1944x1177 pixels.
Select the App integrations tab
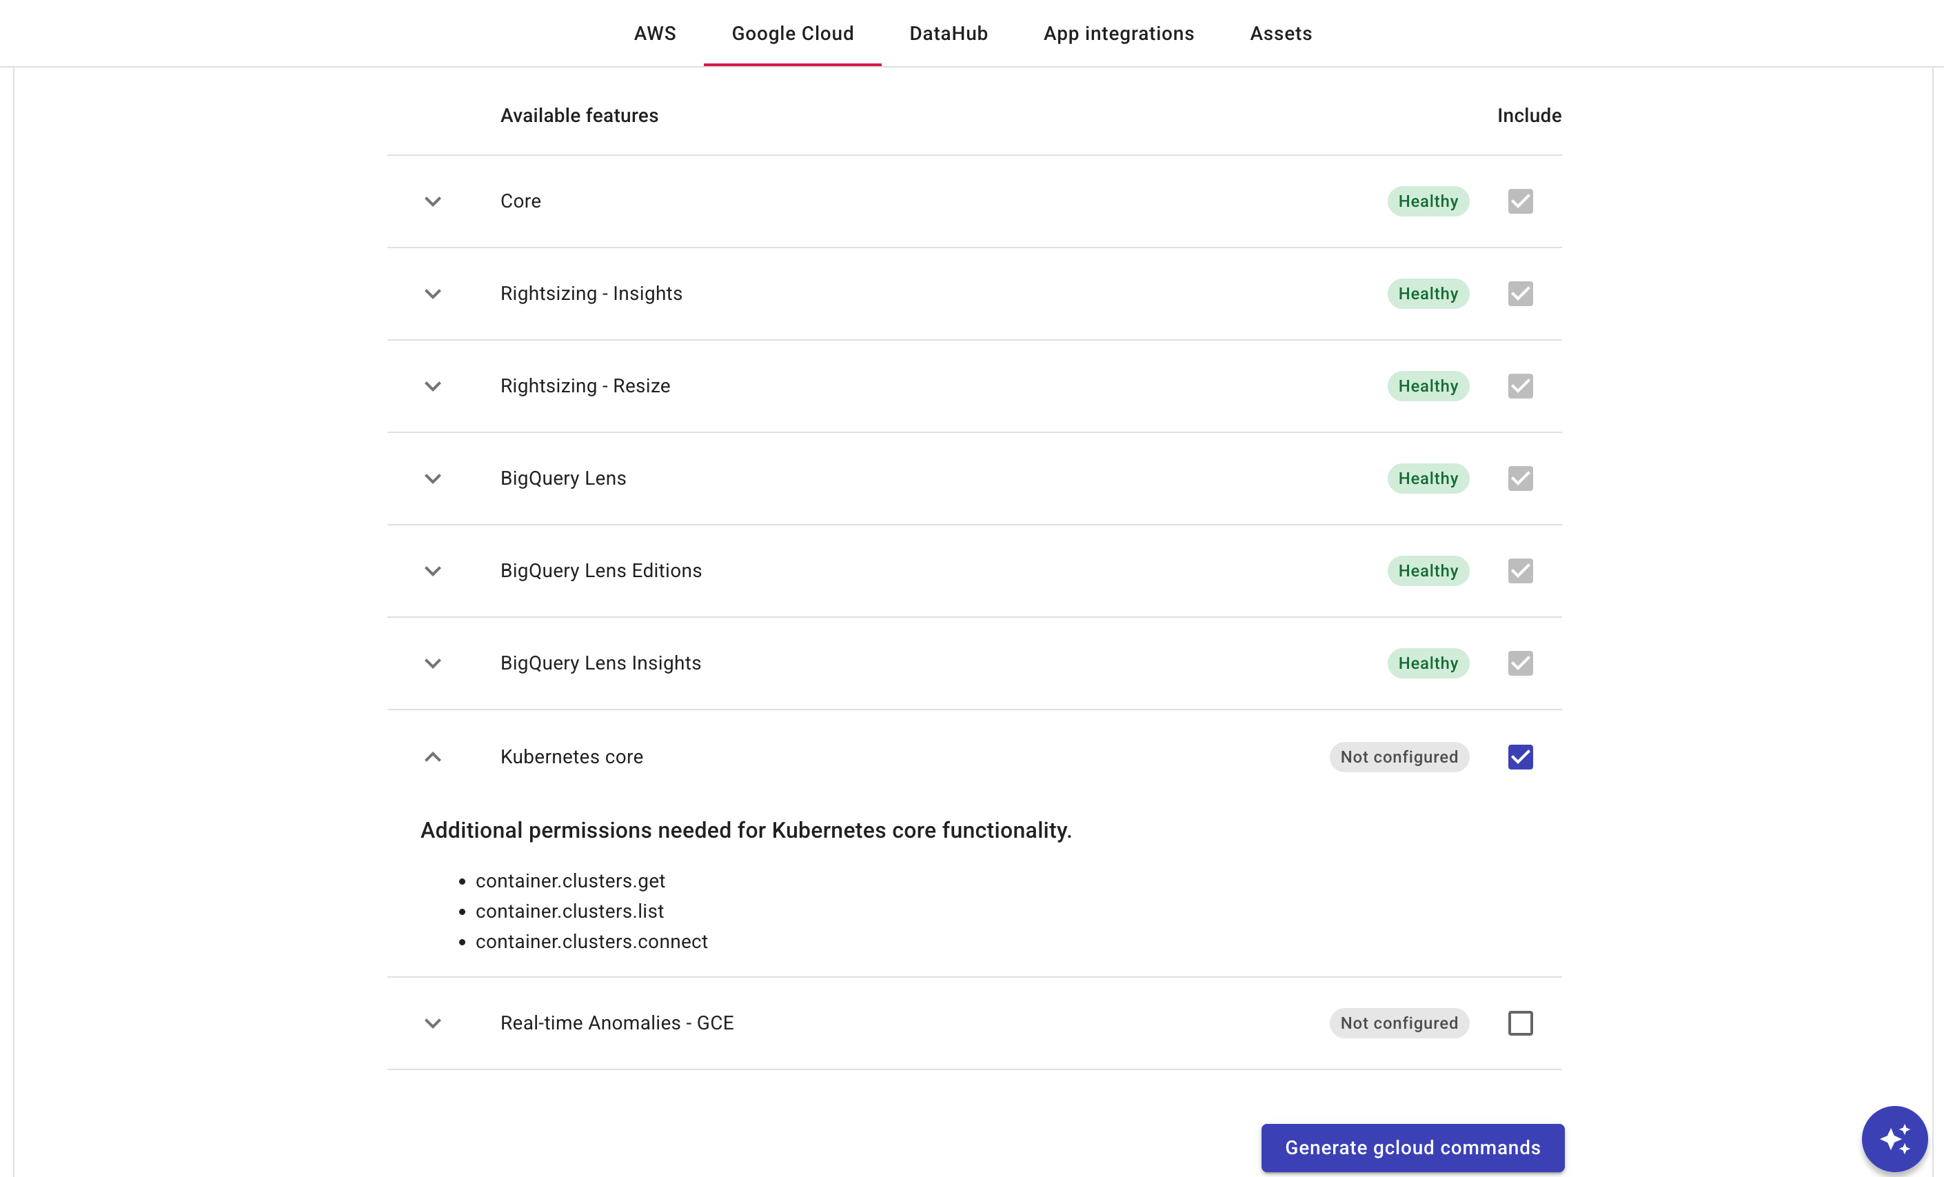coord(1119,33)
